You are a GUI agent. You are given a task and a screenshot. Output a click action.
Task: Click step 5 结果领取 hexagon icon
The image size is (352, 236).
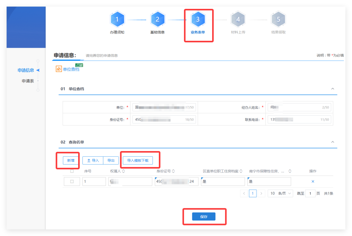click(x=278, y=20)
